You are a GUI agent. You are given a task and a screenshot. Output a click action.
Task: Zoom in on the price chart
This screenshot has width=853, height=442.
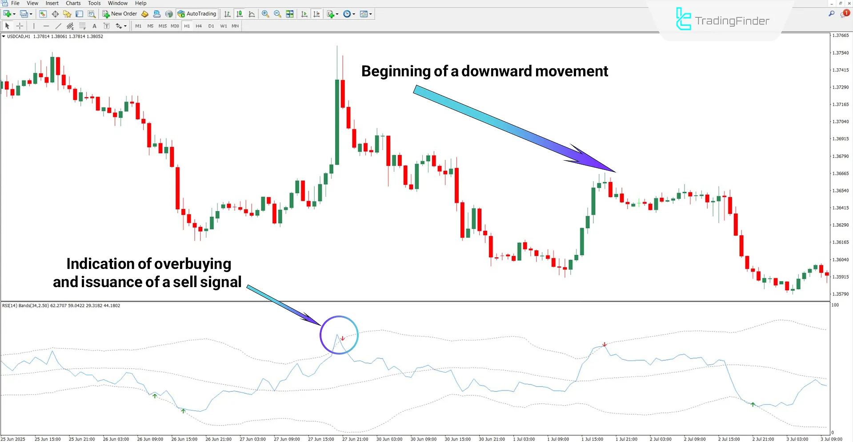(x=265, y=14)
